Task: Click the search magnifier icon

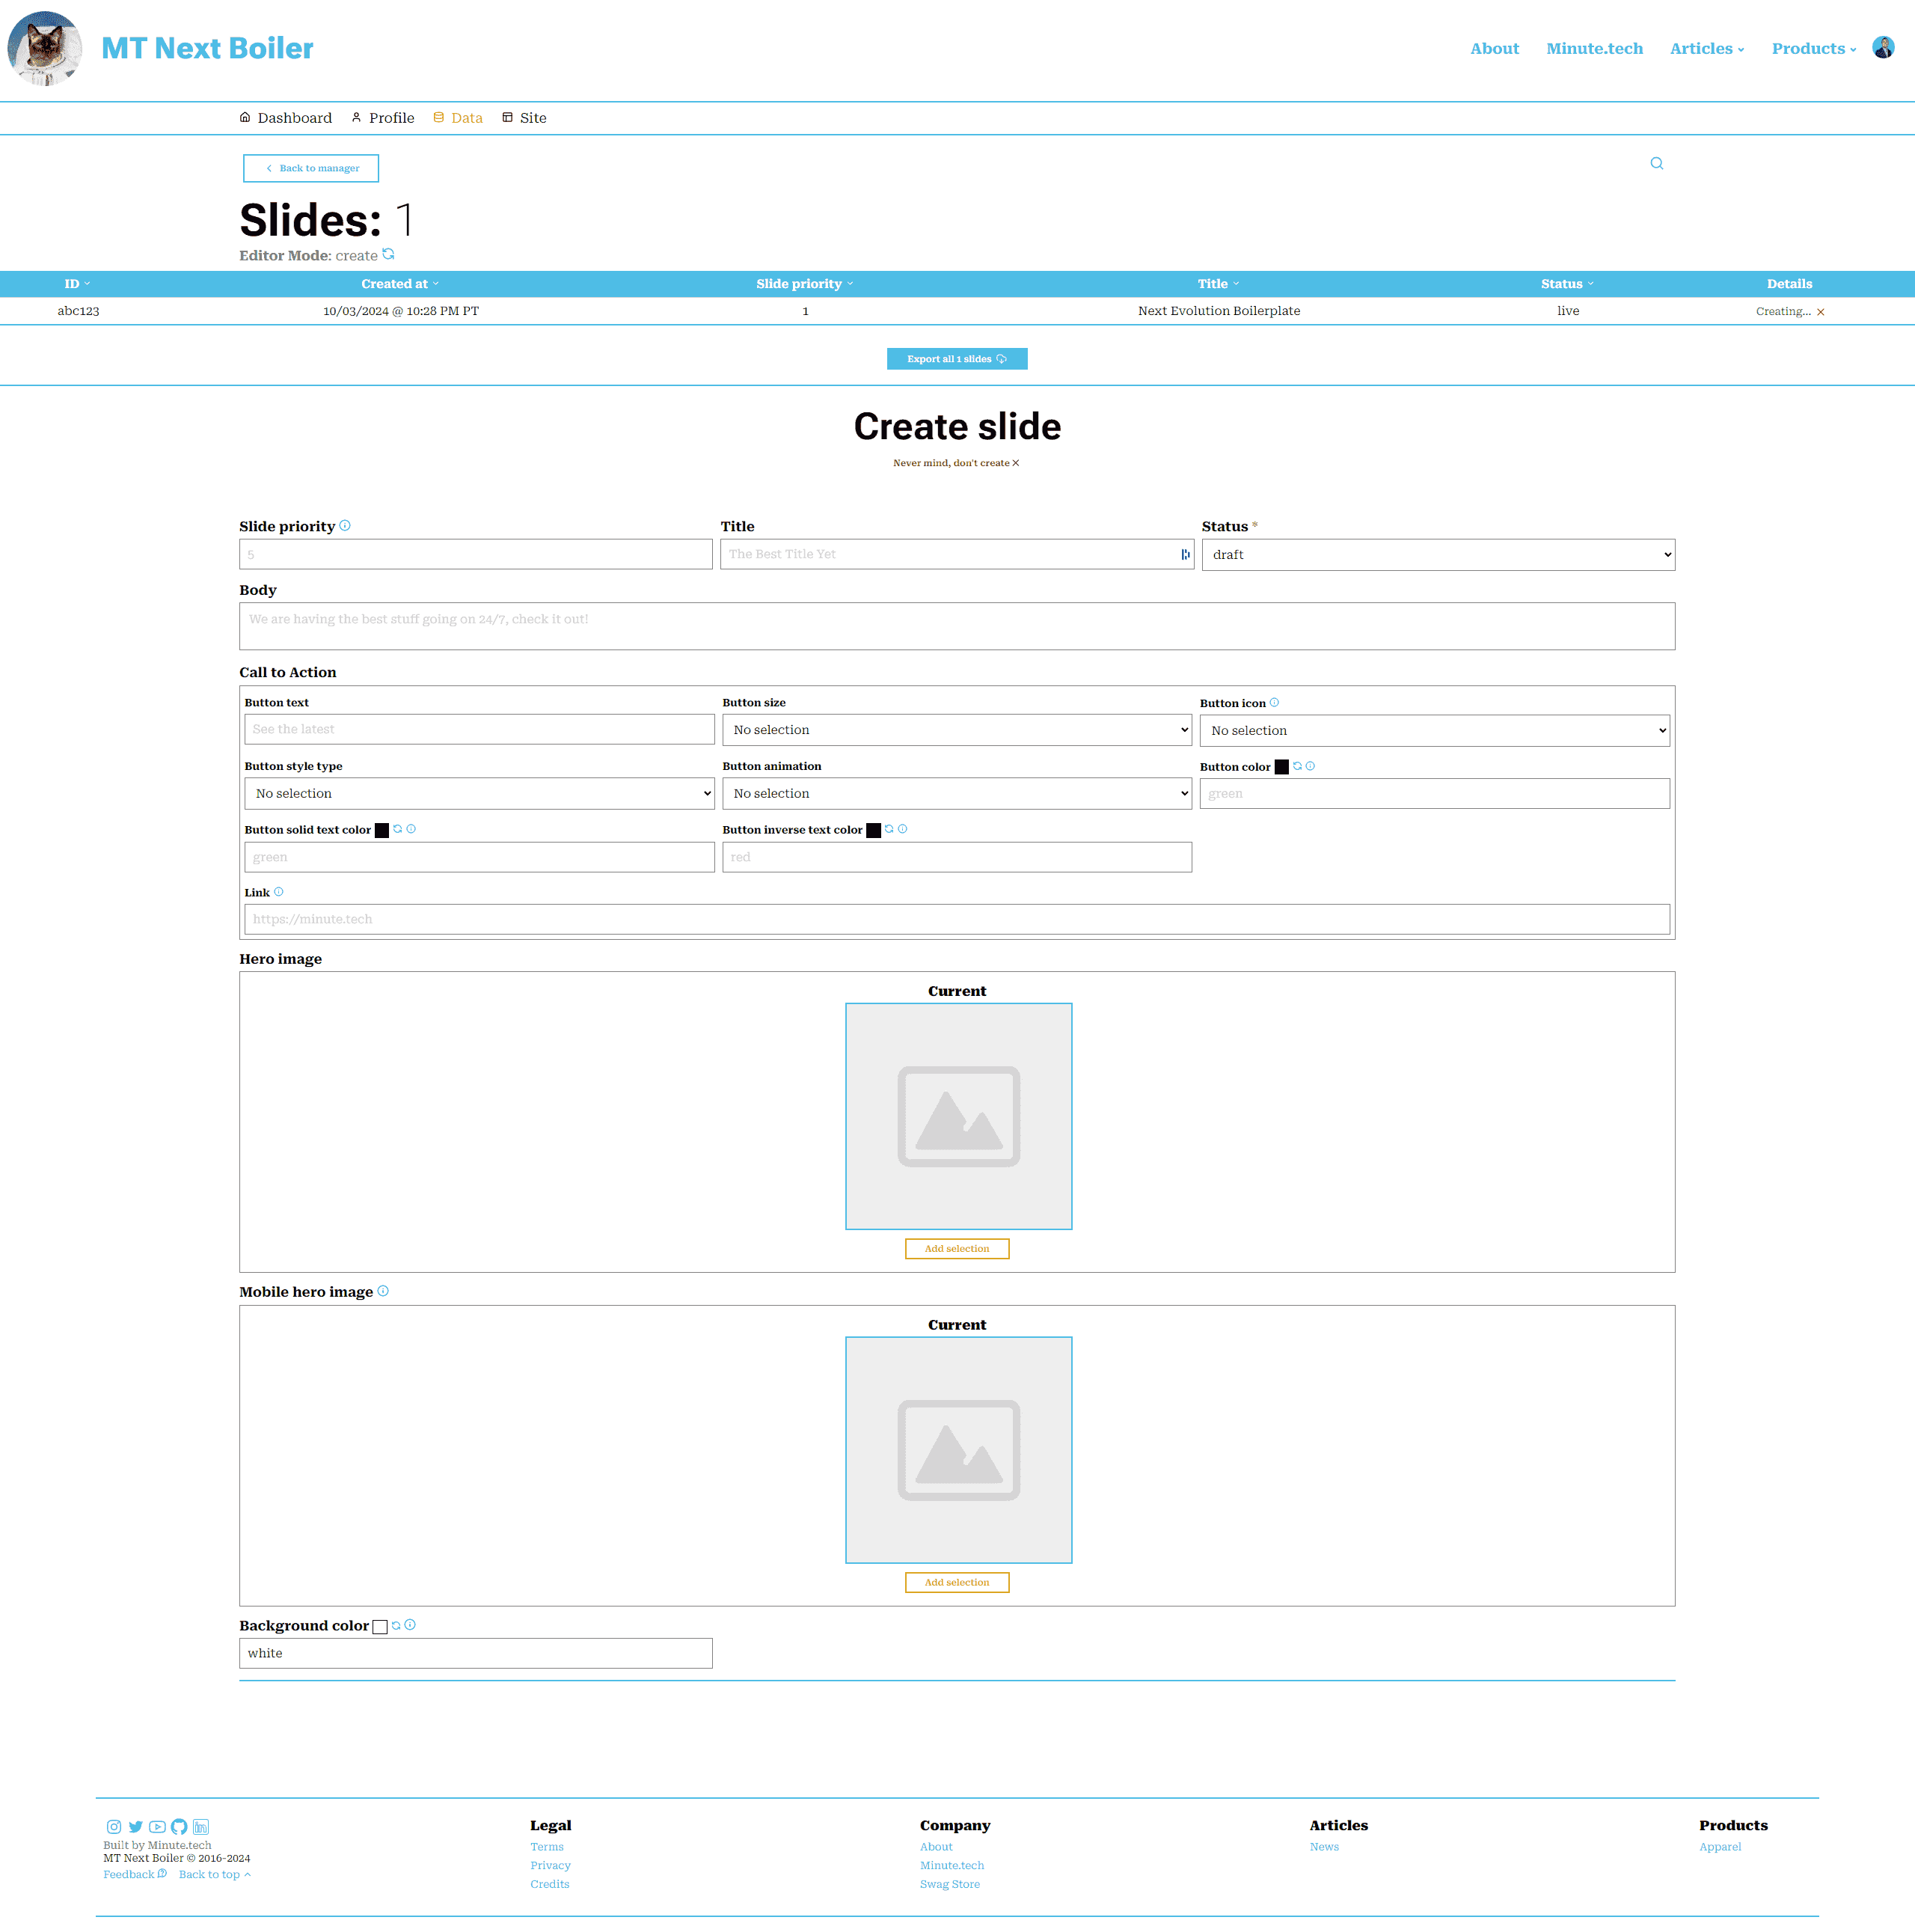Action: 1656,164
